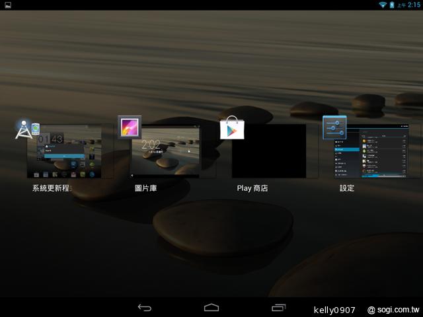Image resolution: width=423 pixels, height=317 pixels.
Task: Tap the system update app icon
Action: (27, 129)
